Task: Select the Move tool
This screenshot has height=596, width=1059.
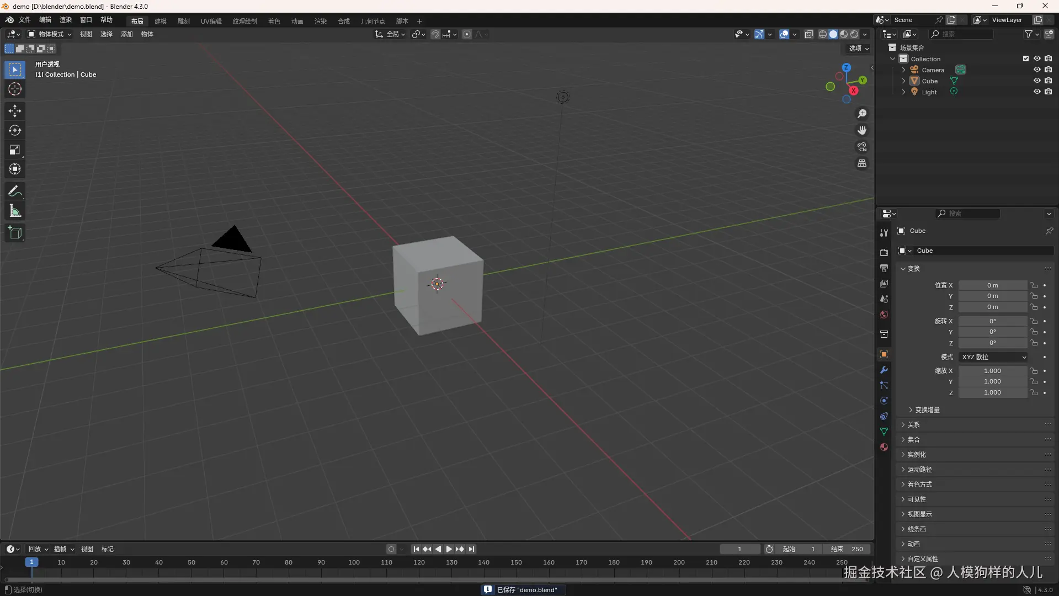Action: (15, 111)
